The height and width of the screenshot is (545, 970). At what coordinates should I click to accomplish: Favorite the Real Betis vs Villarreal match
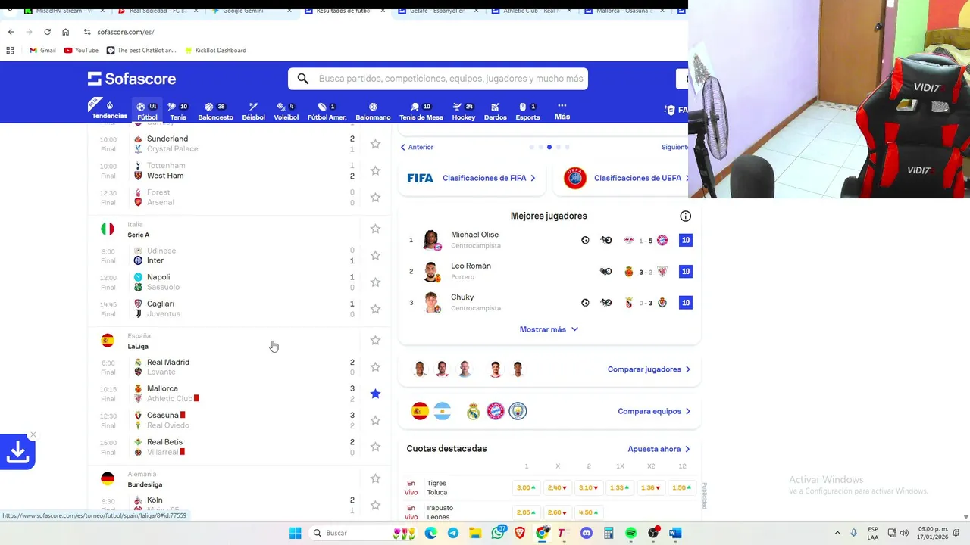click(x=375, y=447)
